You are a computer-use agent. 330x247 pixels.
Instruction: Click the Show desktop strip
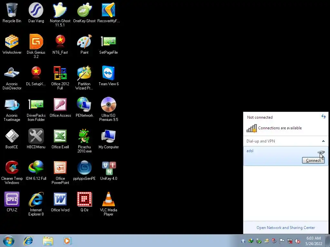(x=328, y=241)
